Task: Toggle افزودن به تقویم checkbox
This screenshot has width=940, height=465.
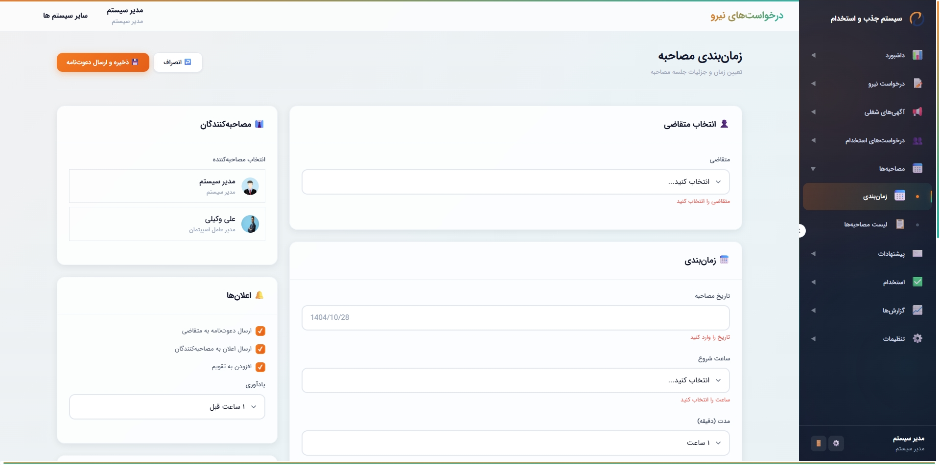Action: coord(260,367)
